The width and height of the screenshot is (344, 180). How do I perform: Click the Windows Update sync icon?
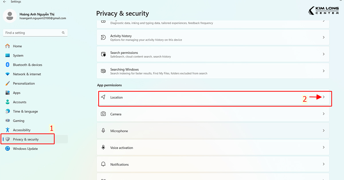(7, 149)
